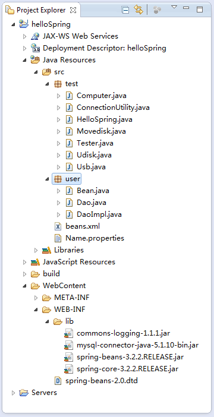The image size is (214, 417).
Task: Click the helloSpring project icon
Action: tap(24, 24)
